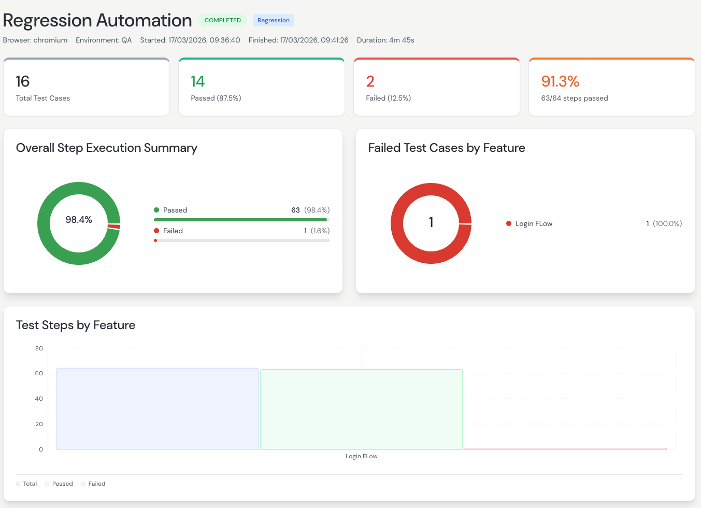The width and height of the screenshot is (701, 508).
Task: Select the 63/64 steps passed card
Action: (x=612, y=87)
